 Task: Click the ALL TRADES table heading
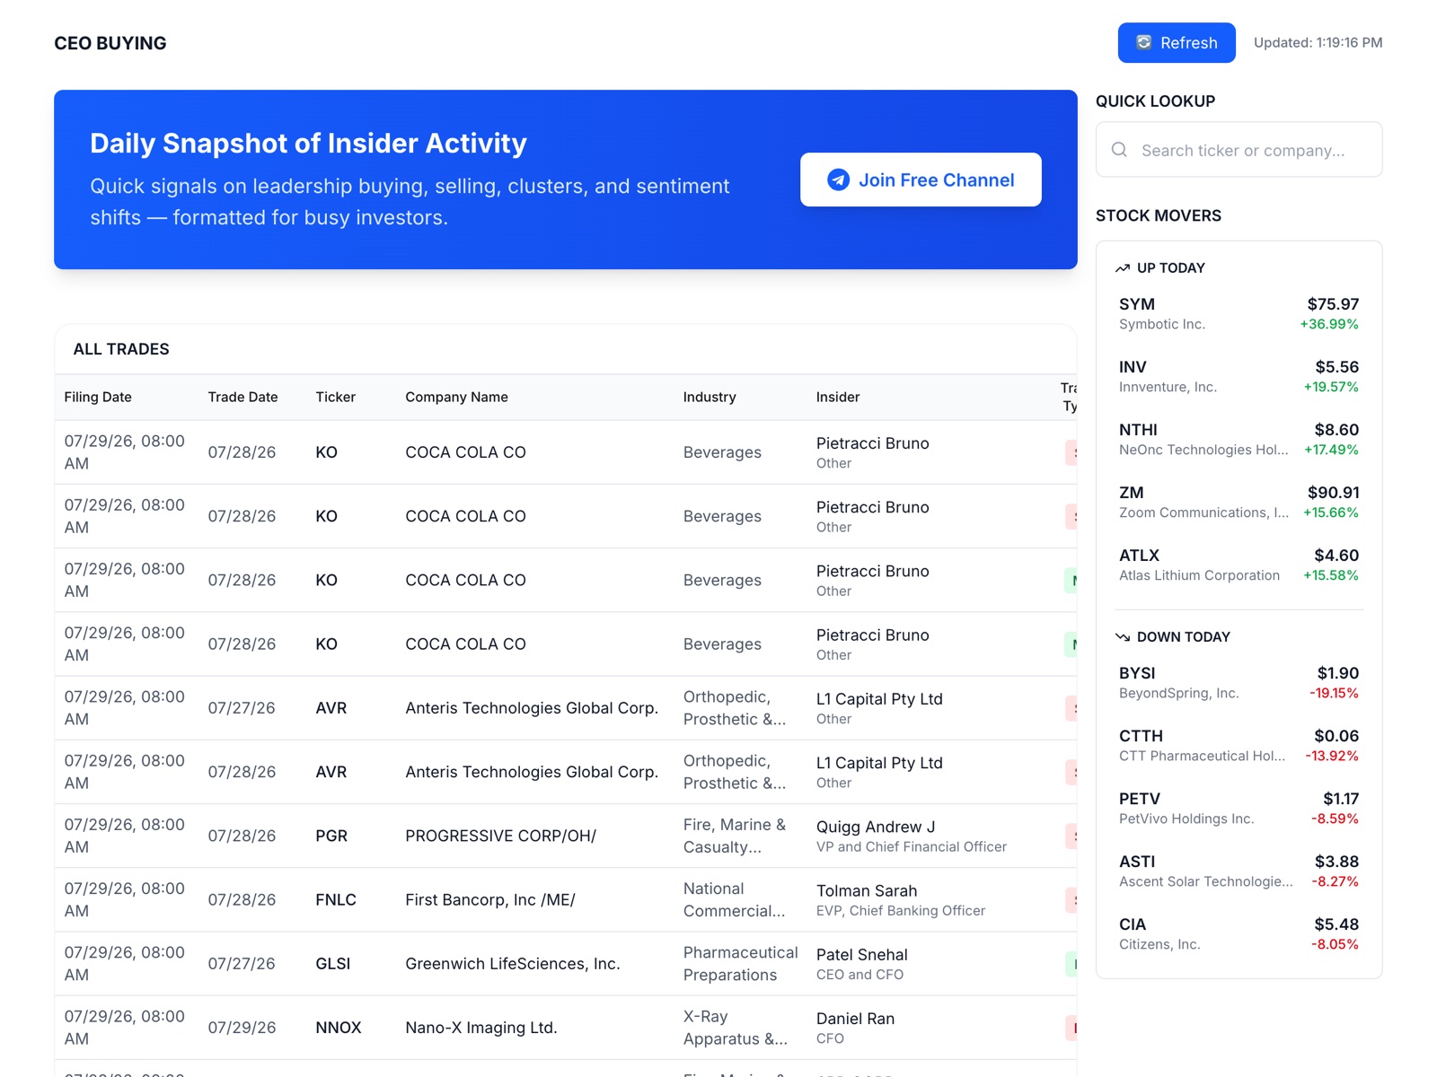121,349
